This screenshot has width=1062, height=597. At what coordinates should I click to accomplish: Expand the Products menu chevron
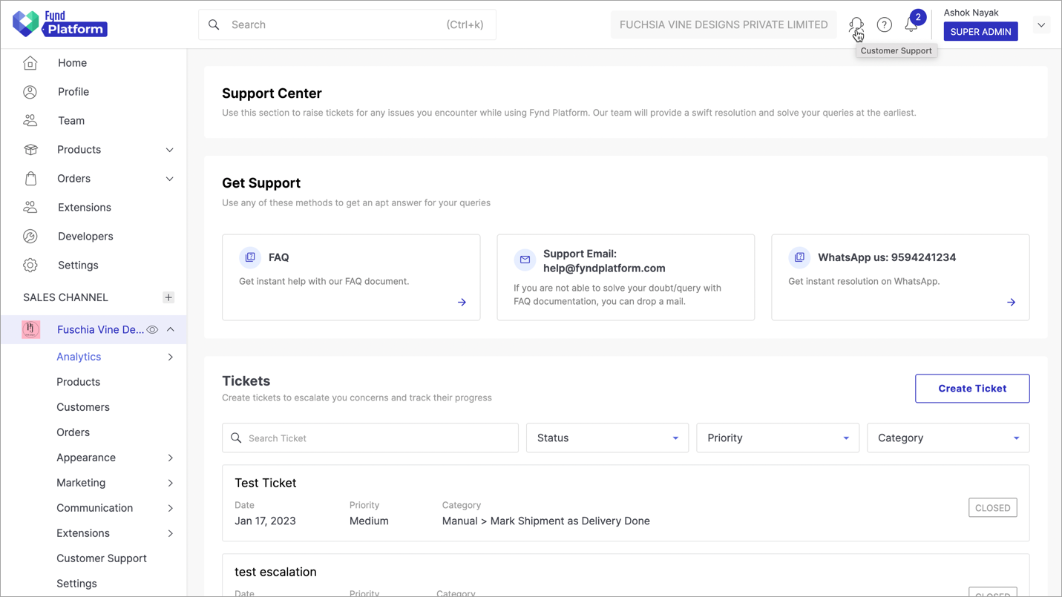[x=170, y=150]
